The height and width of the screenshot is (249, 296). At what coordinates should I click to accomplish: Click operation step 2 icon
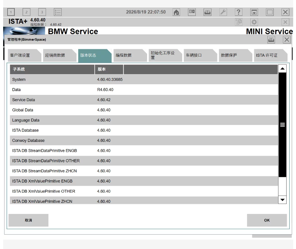tap(26, 12)
